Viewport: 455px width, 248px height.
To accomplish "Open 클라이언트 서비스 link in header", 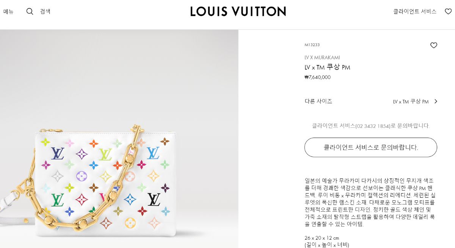I will (x=415, y=11).
